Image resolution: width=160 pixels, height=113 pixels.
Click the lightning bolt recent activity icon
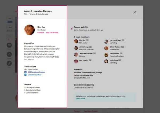click(71, 28)
